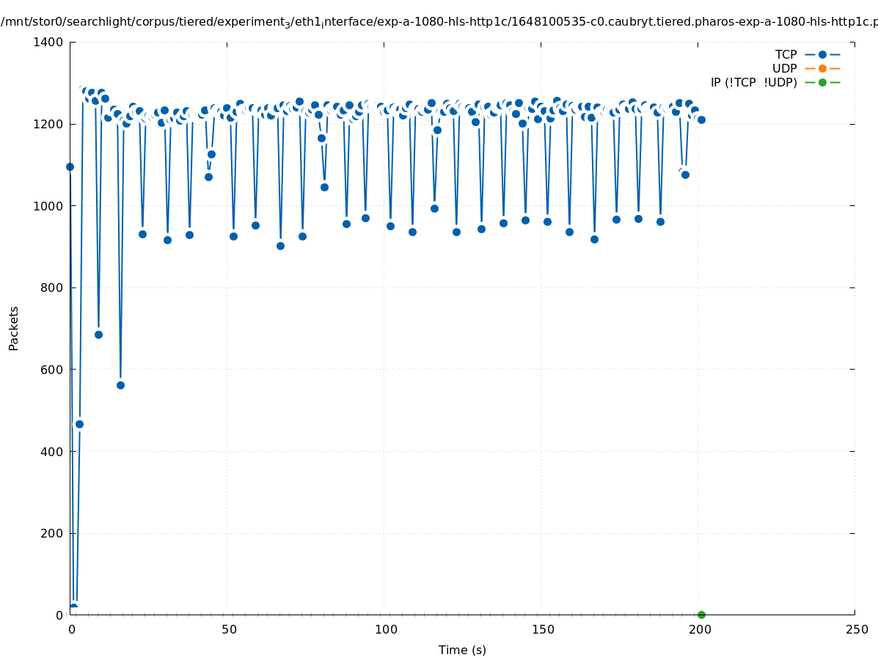
Task: Select the green data point at 200 seconds
Action: tap(701, 615)
